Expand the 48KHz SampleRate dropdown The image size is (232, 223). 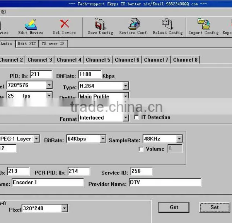[x=179, y=139]
